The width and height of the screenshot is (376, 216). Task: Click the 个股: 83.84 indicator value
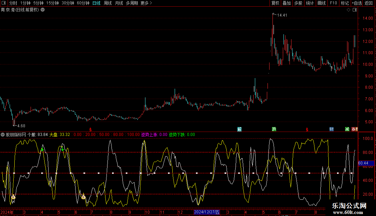click(38, 135)
